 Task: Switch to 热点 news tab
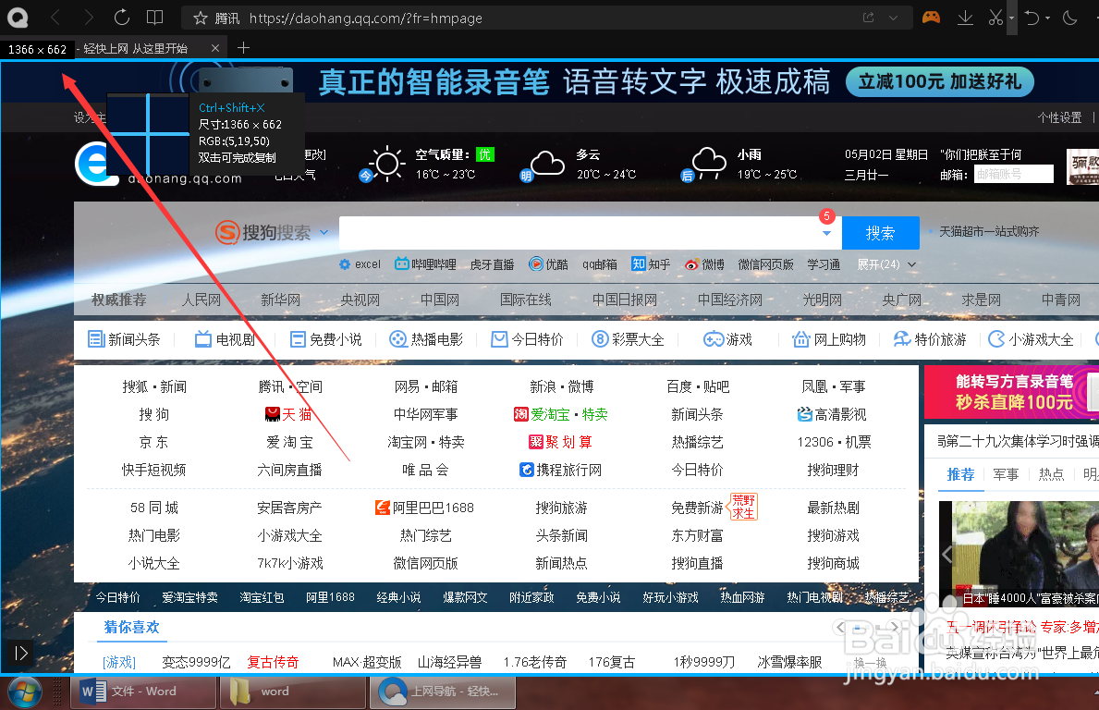pos(1051,474)
